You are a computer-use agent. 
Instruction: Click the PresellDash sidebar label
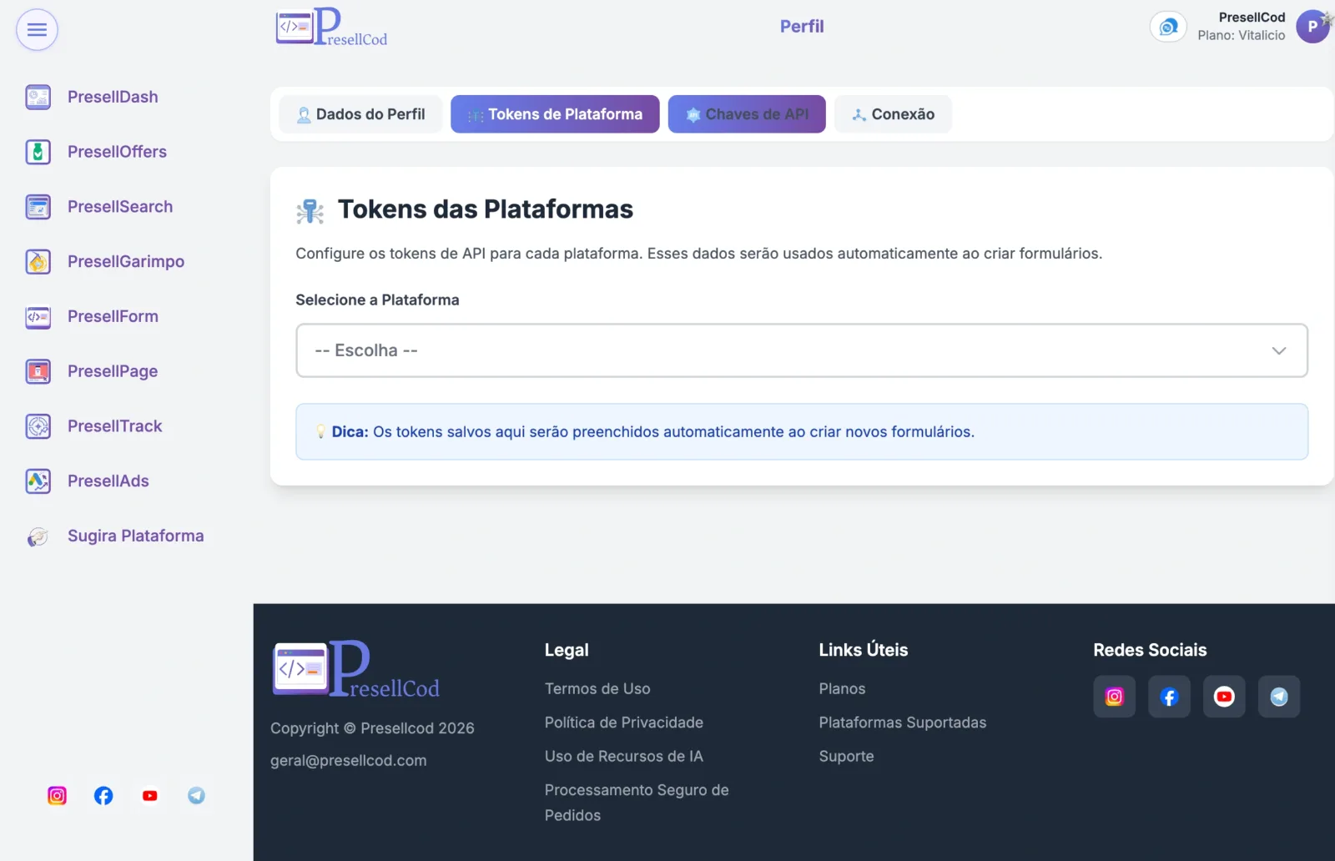(113, 97)
